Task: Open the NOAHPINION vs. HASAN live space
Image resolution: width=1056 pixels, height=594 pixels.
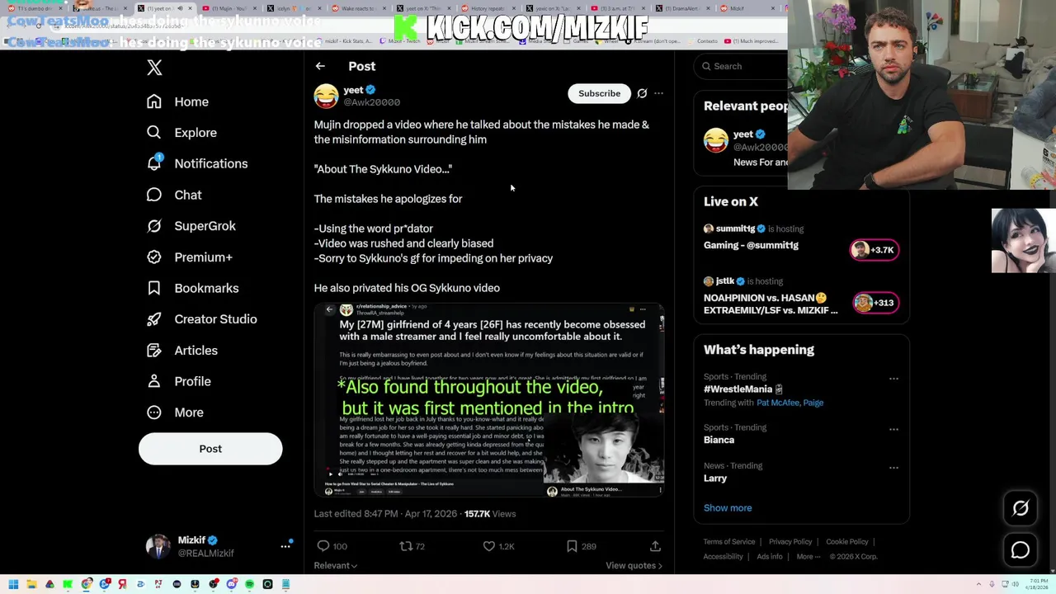Action: 771,304
